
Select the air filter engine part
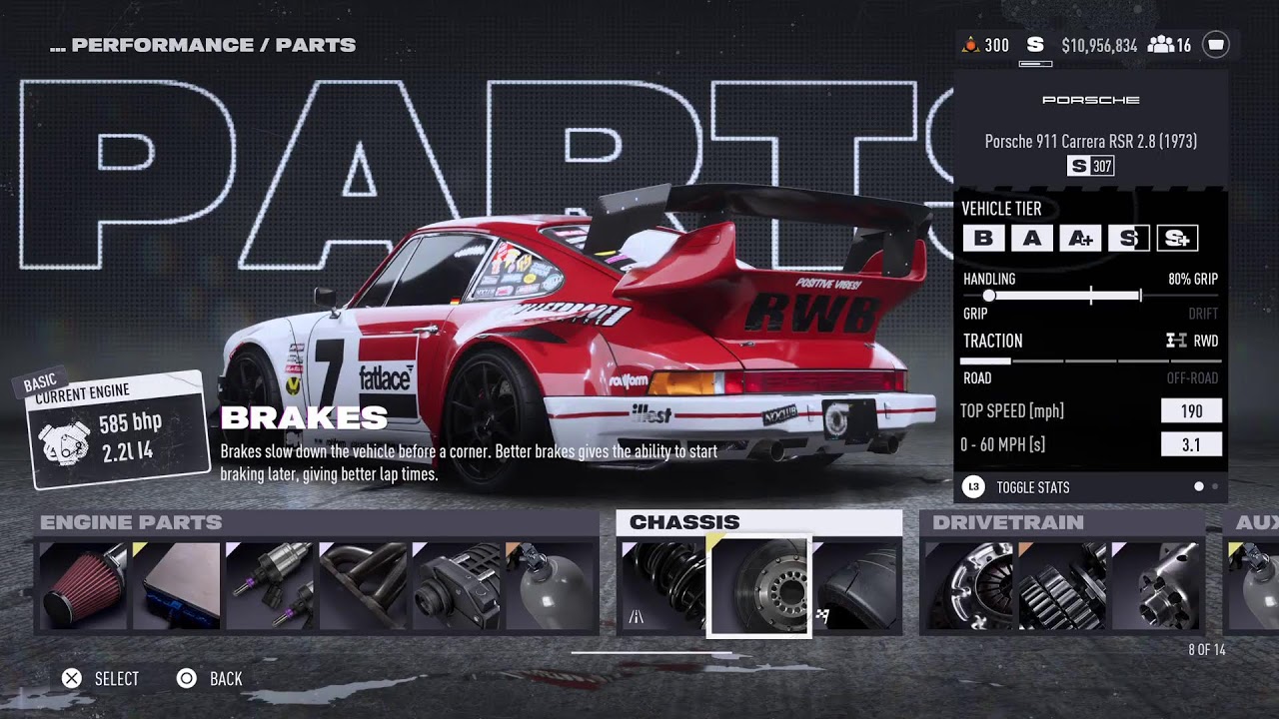(x=84, y=586)
